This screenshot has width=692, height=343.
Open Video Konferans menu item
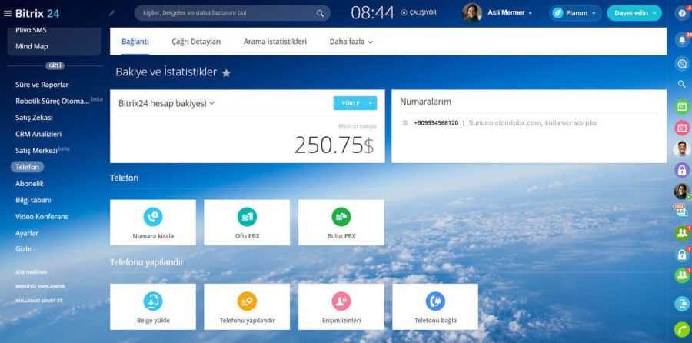[x=42, y=216]
